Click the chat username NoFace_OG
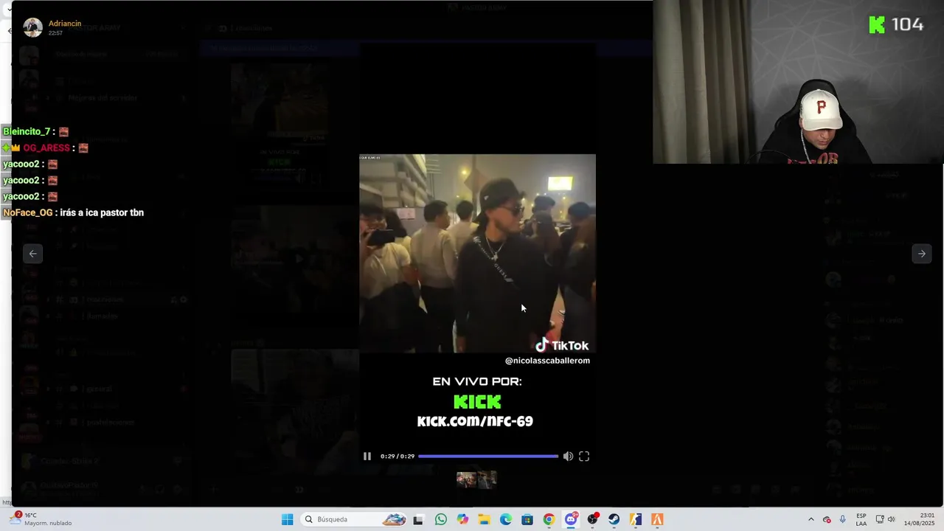Image resolution: width=944 pixels, height=531 pixels. [28, 212]
